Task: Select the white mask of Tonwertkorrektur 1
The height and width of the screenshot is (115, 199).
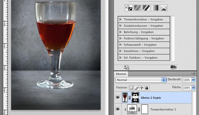Action: [x=145, y=109]
